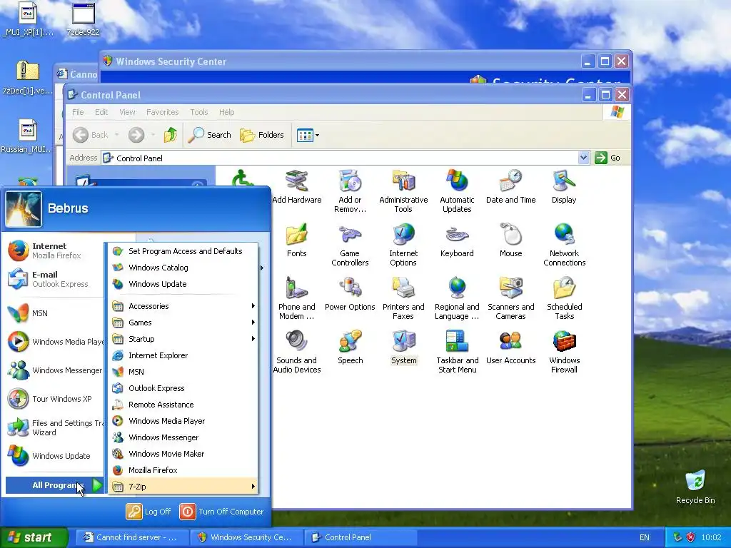The height and width of the screenshot is (548, 731).
Task: Select 7zdec922 desktop icon
Action: click(x=83, y=19)
